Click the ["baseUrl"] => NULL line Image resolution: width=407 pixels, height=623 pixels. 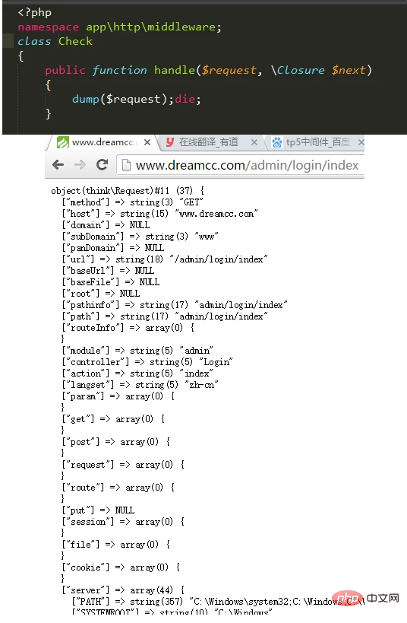(x=108, y=271)
